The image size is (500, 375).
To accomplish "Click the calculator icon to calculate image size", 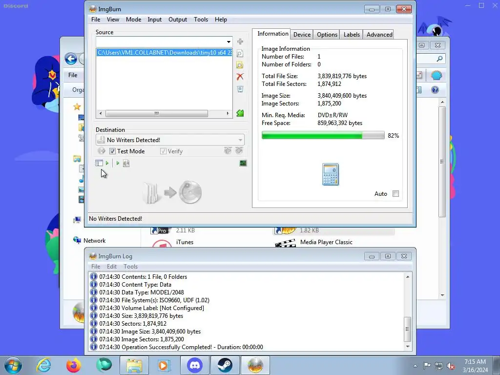I will tap(331, 174).
